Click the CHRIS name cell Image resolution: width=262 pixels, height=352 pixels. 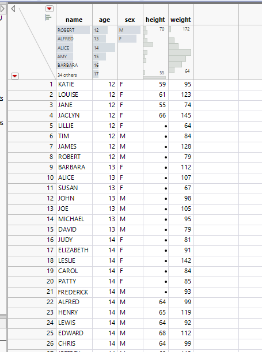click(74, 343)
